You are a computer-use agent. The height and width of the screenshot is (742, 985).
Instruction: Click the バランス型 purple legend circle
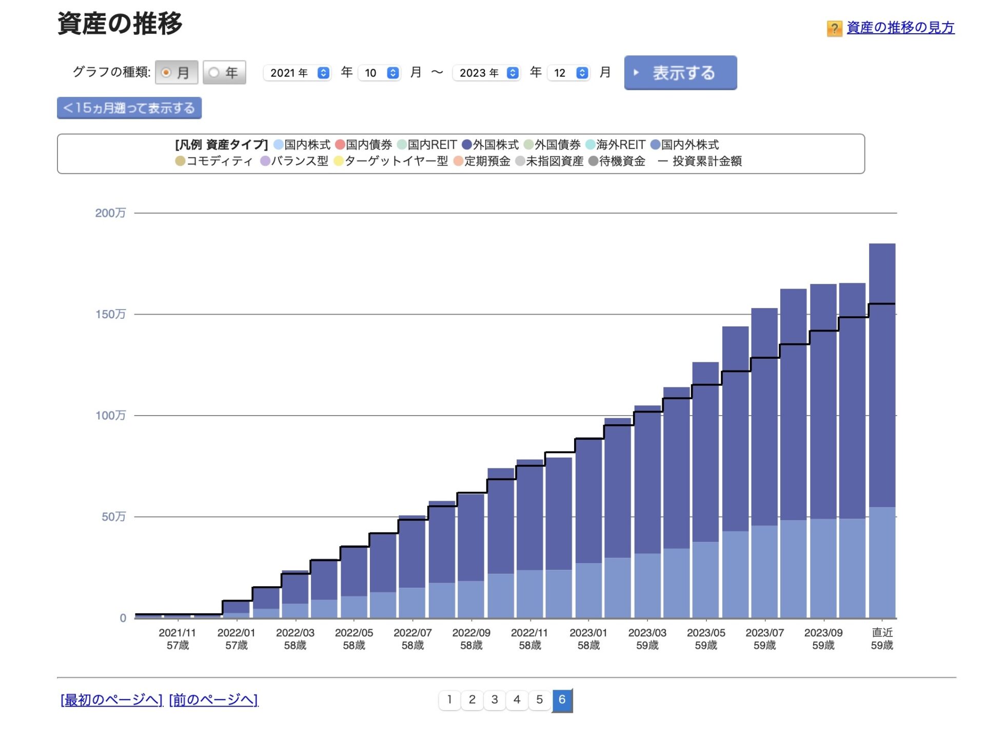point(265,161)
